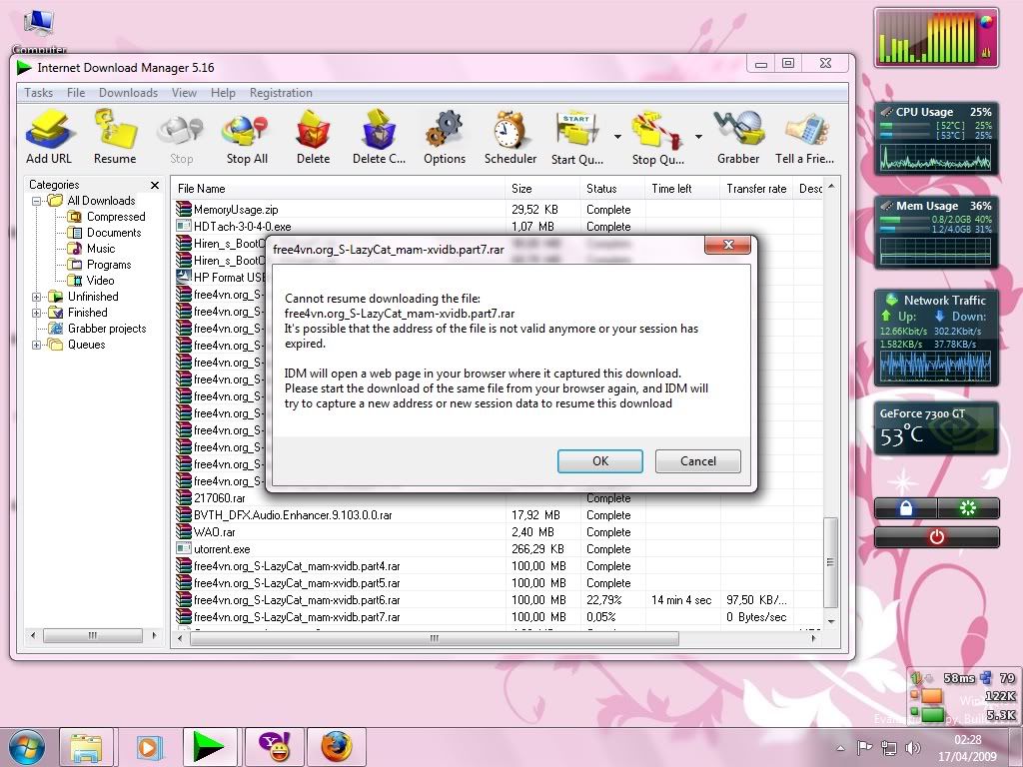
Task: Open the Downloads menu
Action: (128, 93)
